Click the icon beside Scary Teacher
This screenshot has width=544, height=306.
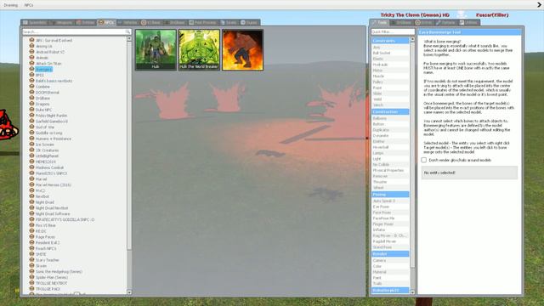pyautogui.click(x=32, y=260)
